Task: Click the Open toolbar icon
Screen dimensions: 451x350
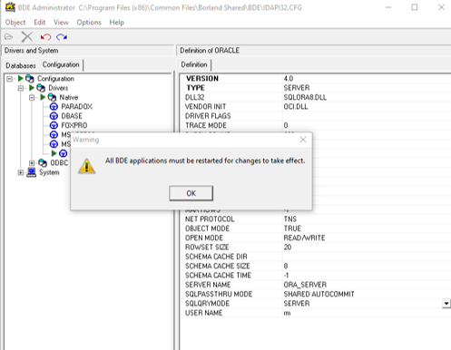Action: point(9,37)
